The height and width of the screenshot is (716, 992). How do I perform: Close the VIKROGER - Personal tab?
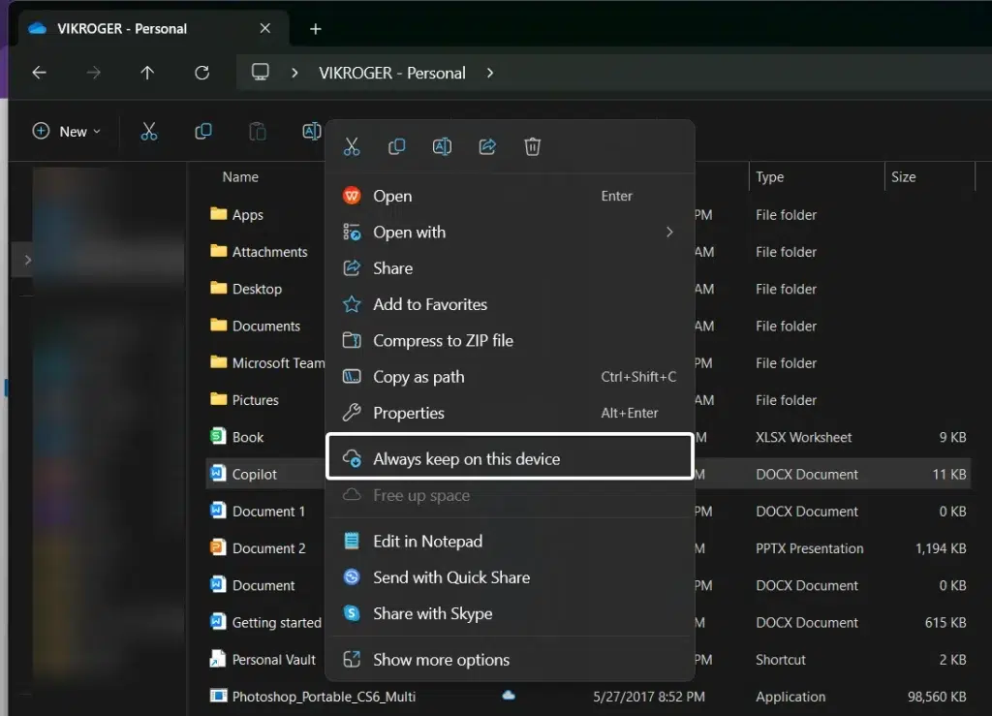[265, 28]
